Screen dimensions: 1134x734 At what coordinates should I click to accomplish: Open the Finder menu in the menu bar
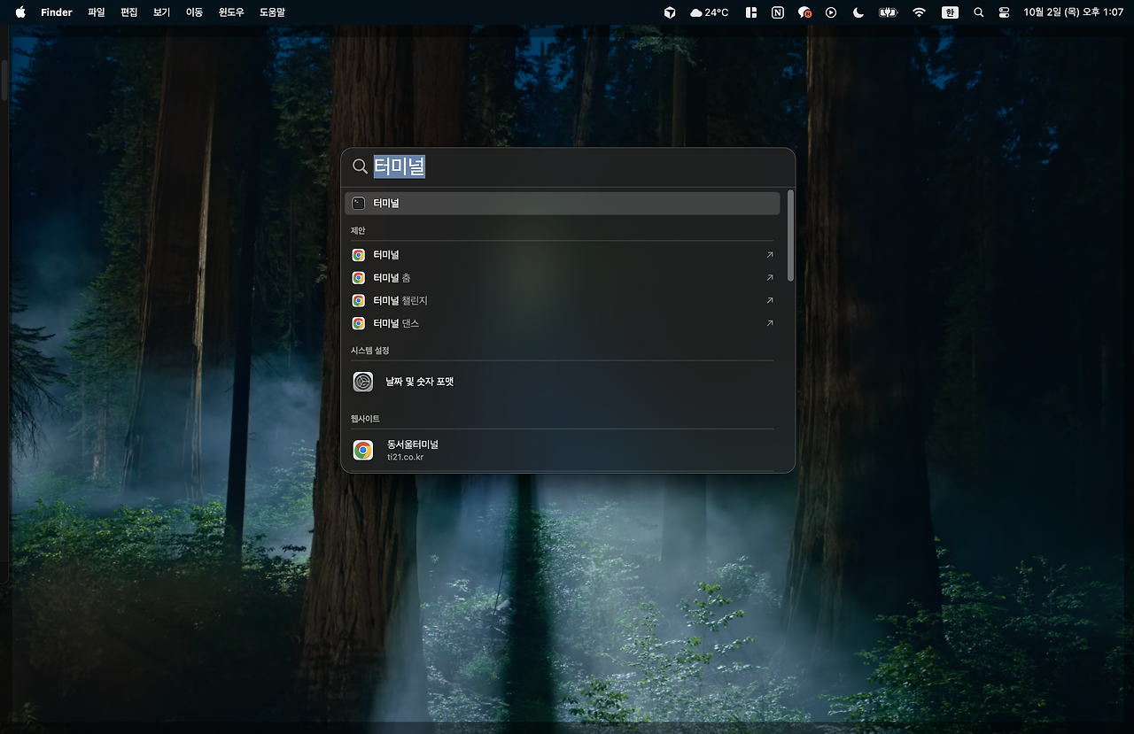pos(57,12)
